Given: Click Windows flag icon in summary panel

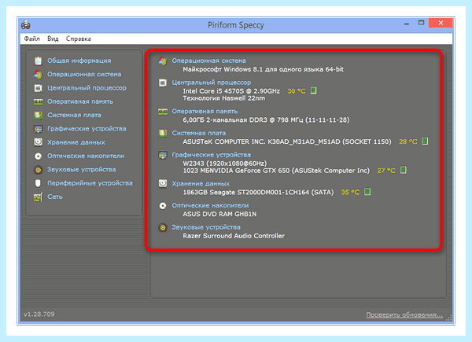Looking at the screenshot, I should coord(163,61).
